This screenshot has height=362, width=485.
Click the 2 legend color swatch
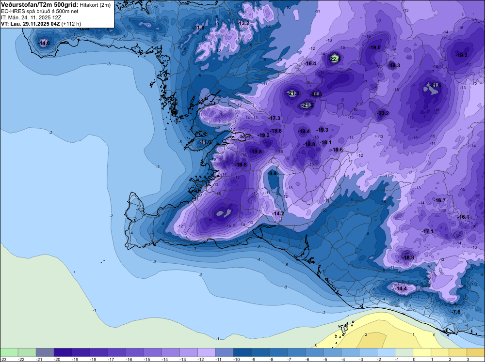(x=457, y=352)
